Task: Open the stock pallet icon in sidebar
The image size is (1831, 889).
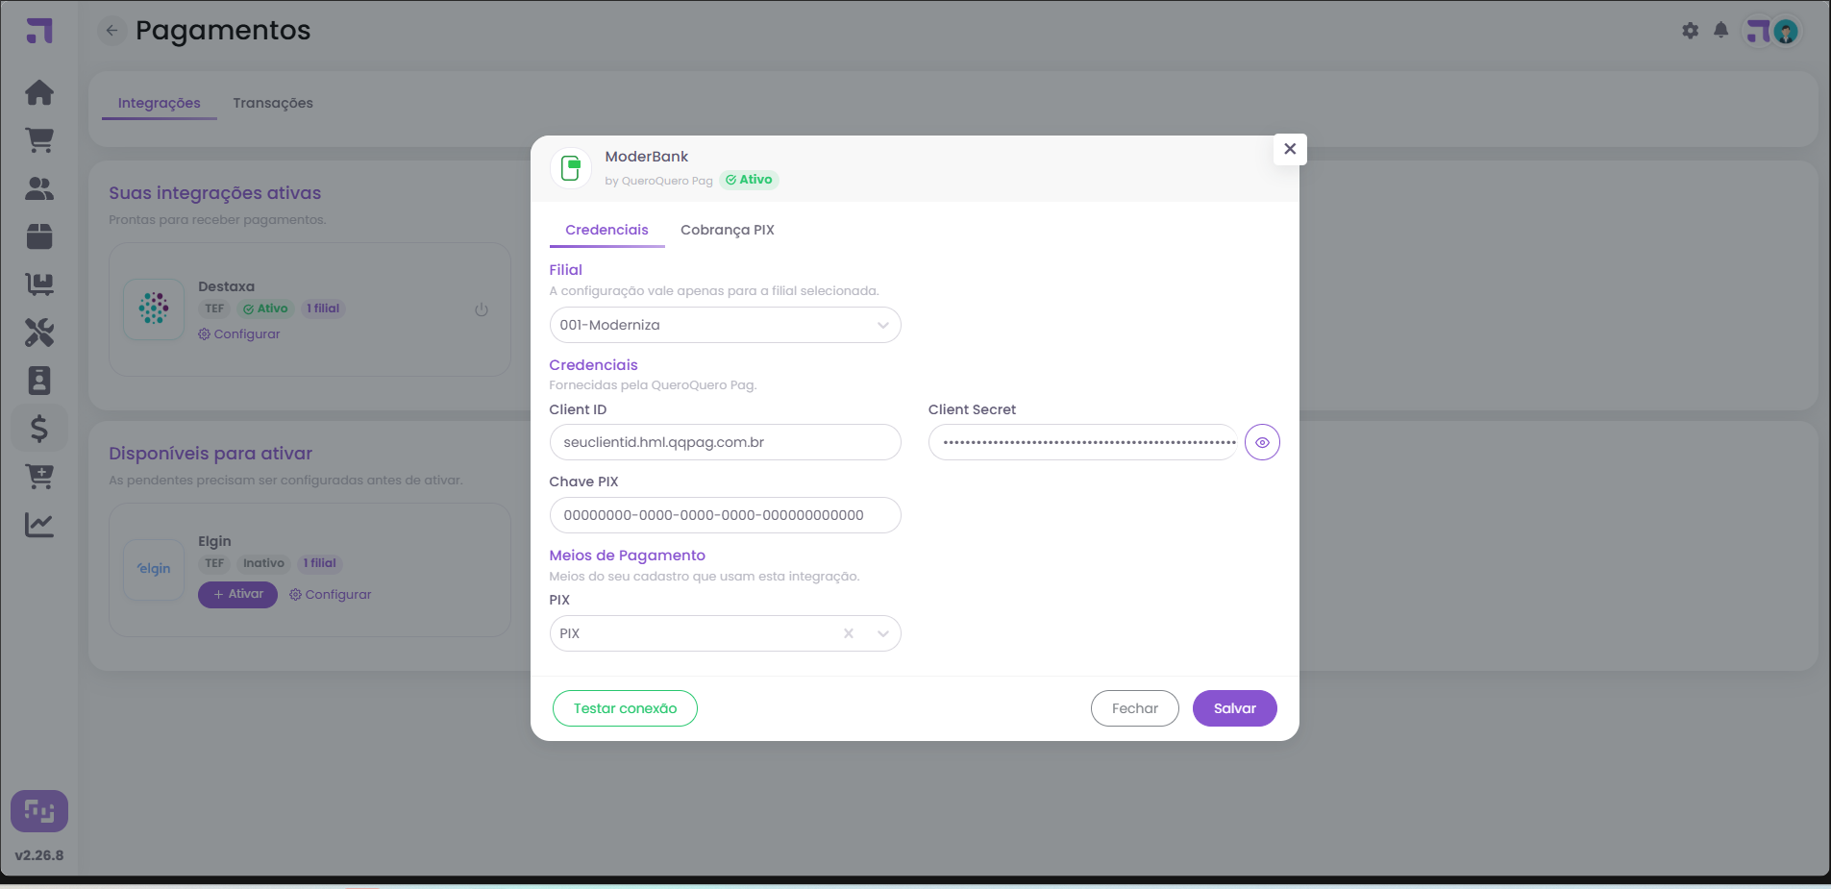Action: click(39, 284)
